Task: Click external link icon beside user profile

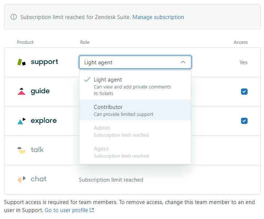Action: [92, 210]
